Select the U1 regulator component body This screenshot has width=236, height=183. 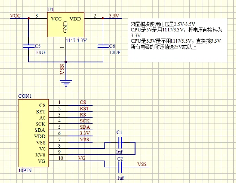coord(66,25)
